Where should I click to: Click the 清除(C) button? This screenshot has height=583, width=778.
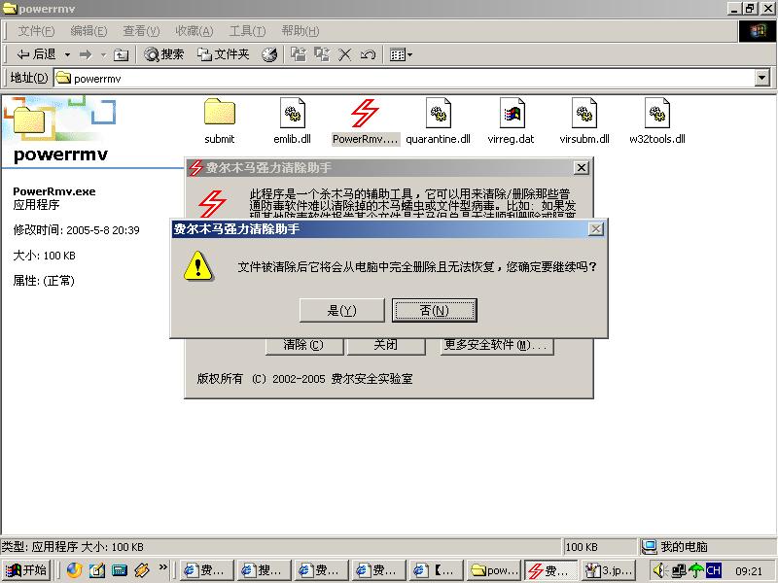pyautogui.click(x=303, y=346)
